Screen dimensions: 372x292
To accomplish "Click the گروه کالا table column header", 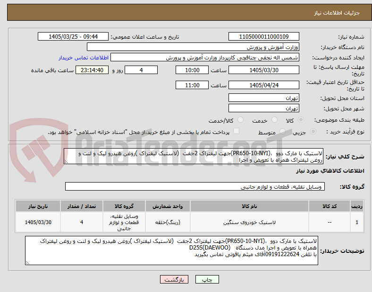I will pyautogui.click(x=124, y=206).
